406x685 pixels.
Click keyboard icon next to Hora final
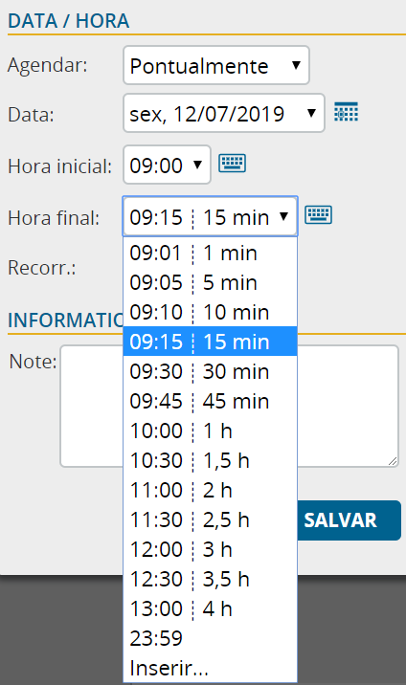[x=318, y=214]
